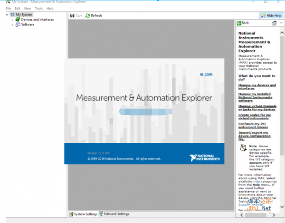Open Manage virtual channels or tasks link
The width and height of the screenshot is (285, 223).
click(x=257, y=108)
